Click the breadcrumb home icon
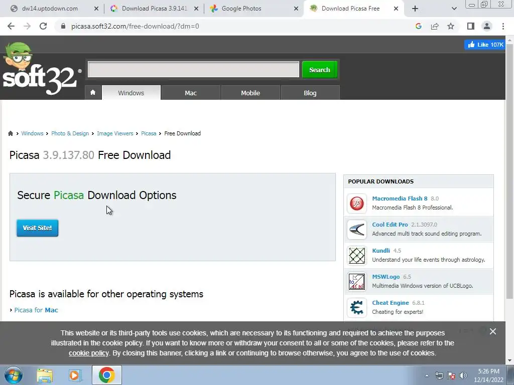The height and width of the screenshot is (385, 514). point(11,133)
